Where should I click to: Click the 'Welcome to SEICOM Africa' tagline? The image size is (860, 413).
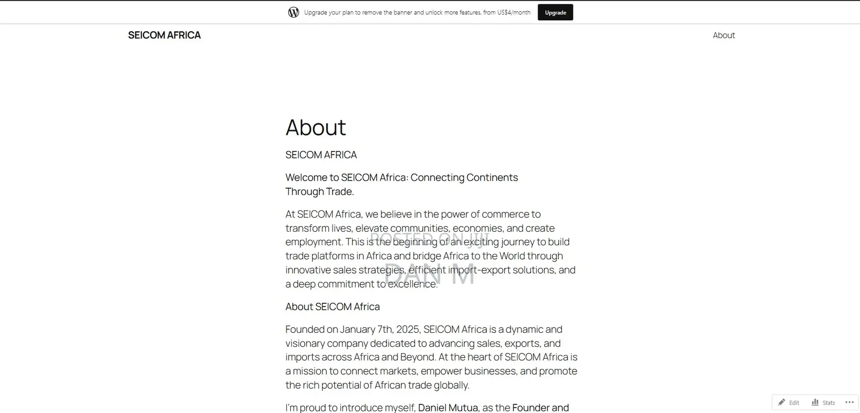[x=402, y=184]
